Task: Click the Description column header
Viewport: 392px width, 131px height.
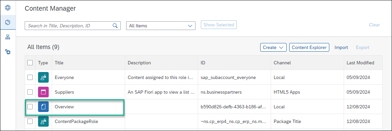Action: 139,63
